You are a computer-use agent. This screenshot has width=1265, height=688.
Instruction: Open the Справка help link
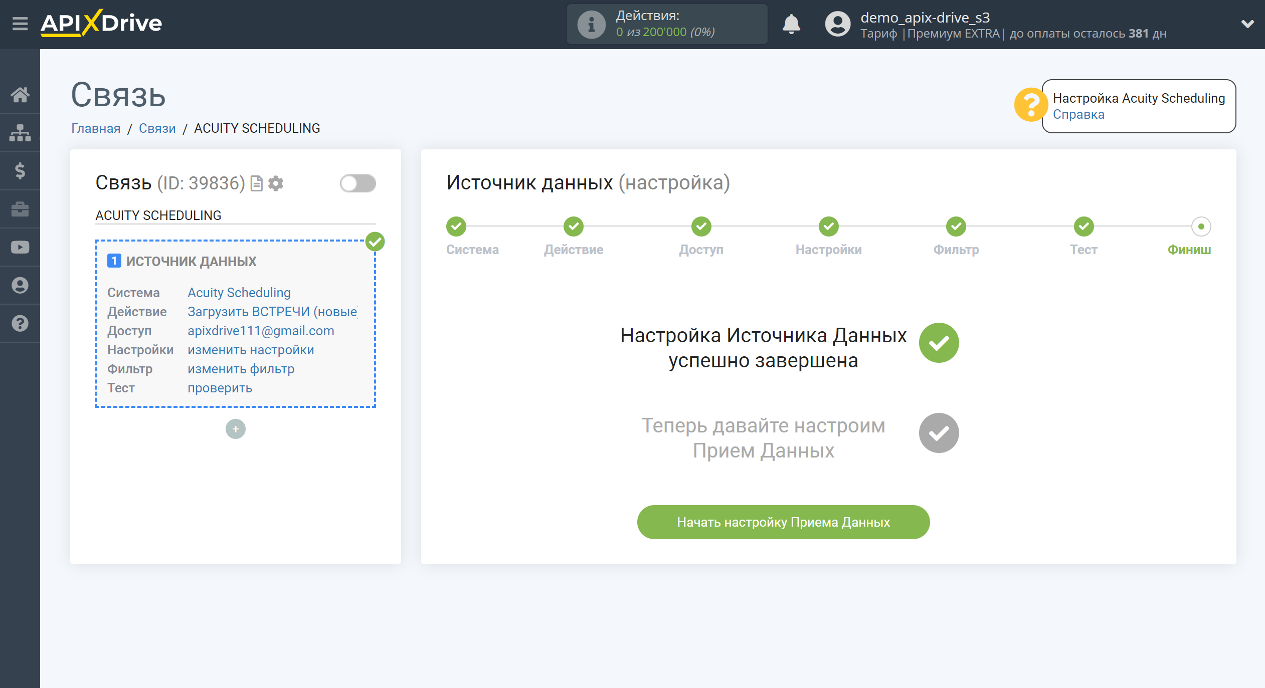[x=1078, y=114]
